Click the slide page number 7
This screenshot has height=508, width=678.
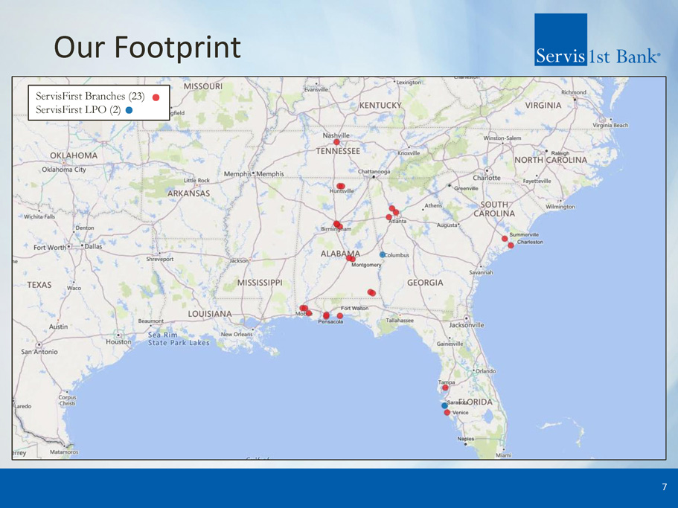point(664,487)
